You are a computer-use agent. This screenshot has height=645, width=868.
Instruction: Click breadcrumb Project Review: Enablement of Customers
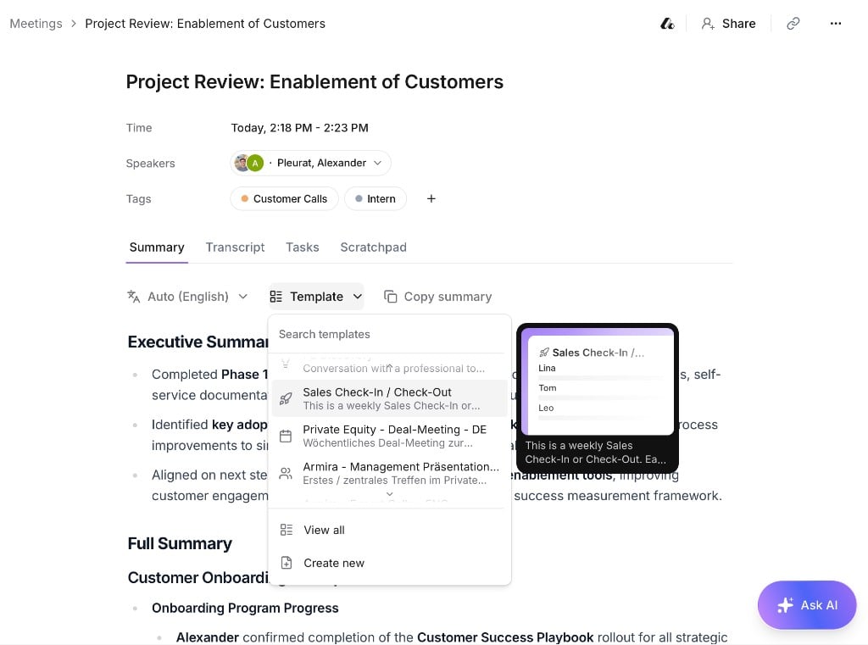tap(205, 23)
